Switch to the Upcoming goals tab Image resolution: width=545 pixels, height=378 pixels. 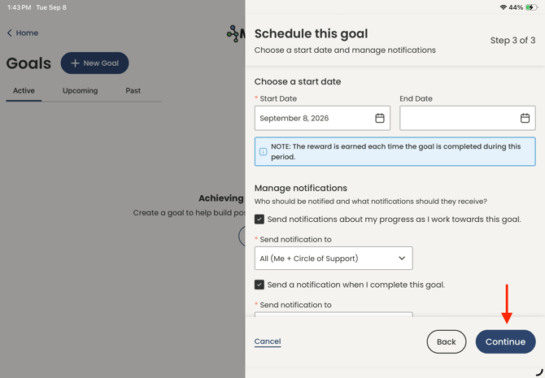pyautogui.click(x=80, y=91)
